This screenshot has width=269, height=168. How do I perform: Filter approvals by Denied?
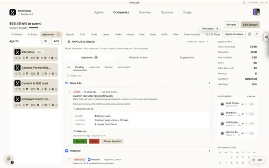(109, 67)
